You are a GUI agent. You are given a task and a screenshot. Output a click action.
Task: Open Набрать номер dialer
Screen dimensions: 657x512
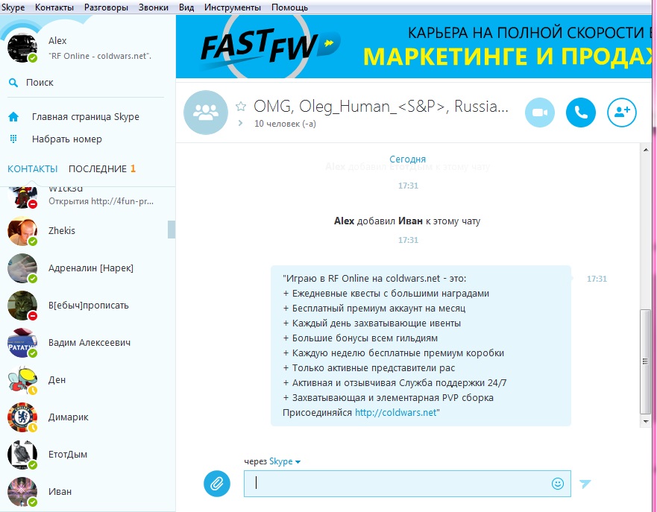tap(66, 139)
